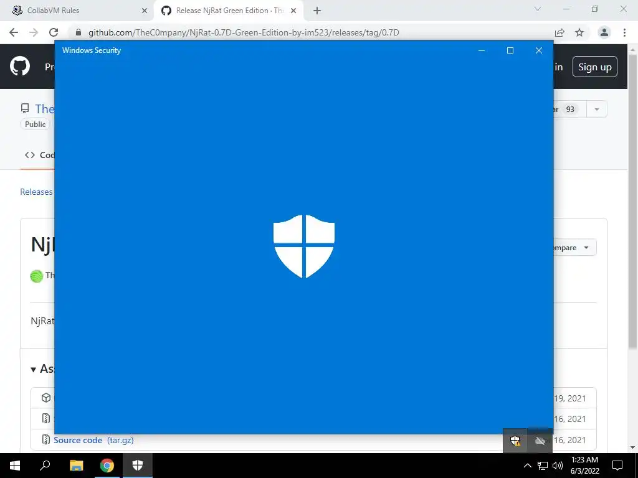Click the address bar URL

[244, 32]
